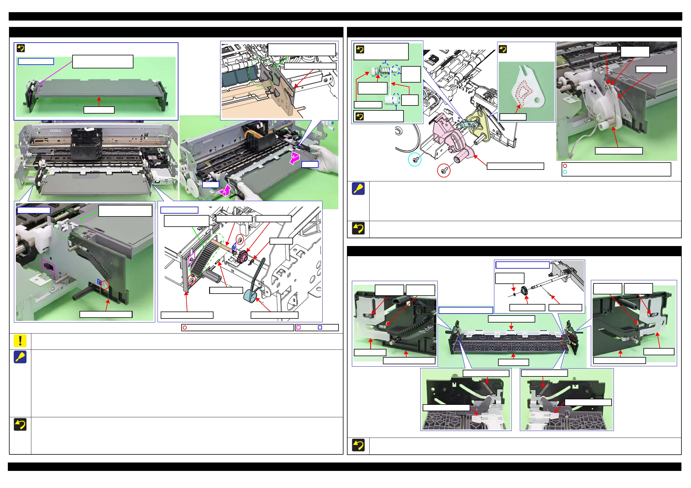Click the black title bar at the top of the page

(x=345, y=16)
